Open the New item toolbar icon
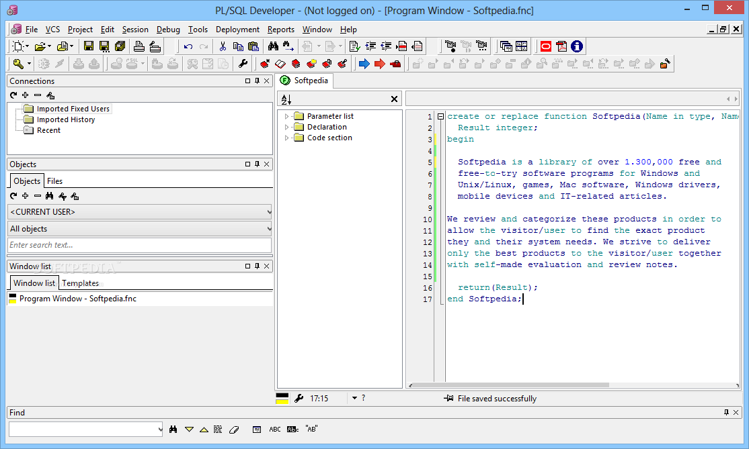The image size is (749, 449). [16, 46]
